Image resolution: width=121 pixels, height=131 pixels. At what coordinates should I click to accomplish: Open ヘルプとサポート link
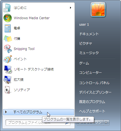(92, 111)
